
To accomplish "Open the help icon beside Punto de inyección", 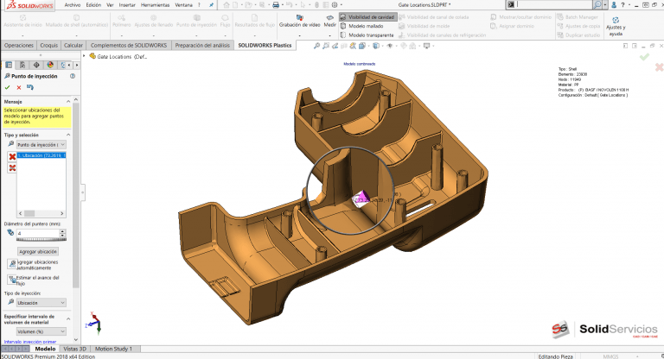I will [74, 76].
